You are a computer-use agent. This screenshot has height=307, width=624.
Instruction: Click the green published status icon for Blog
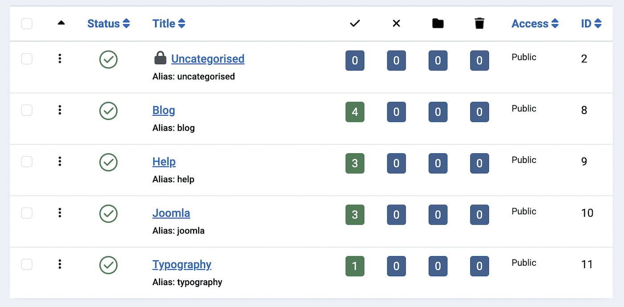coord(108,111)
